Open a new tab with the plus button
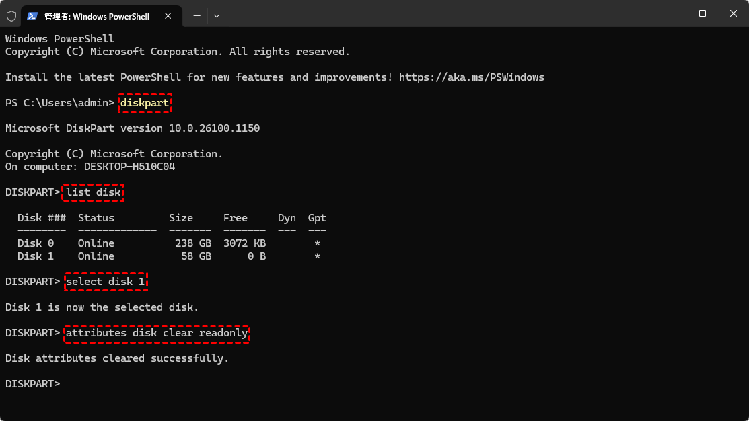 tap(197, 15)
